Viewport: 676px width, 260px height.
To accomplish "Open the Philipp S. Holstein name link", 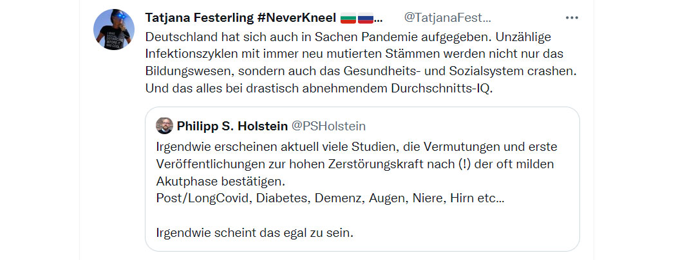I will coord(232,126).
